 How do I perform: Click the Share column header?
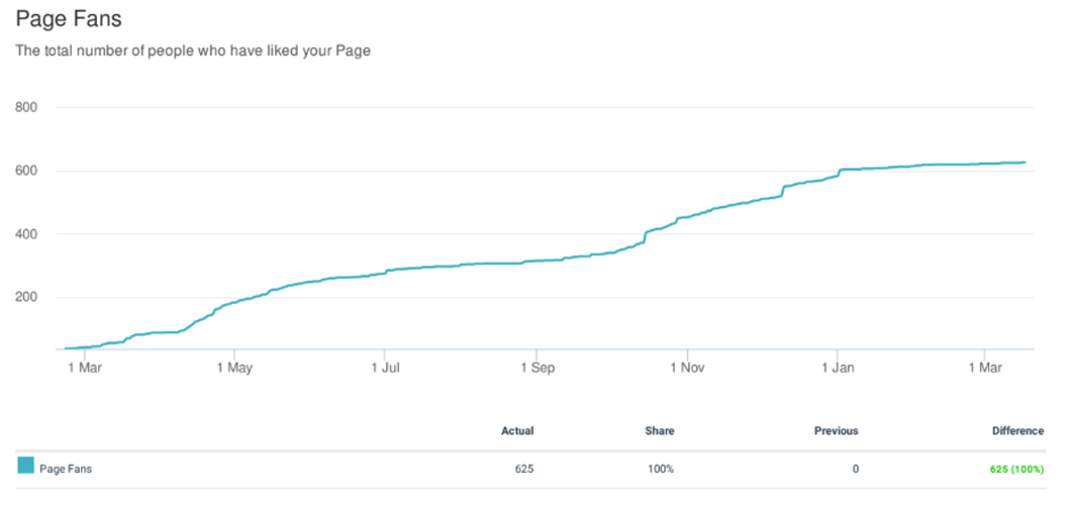point(659,431)
